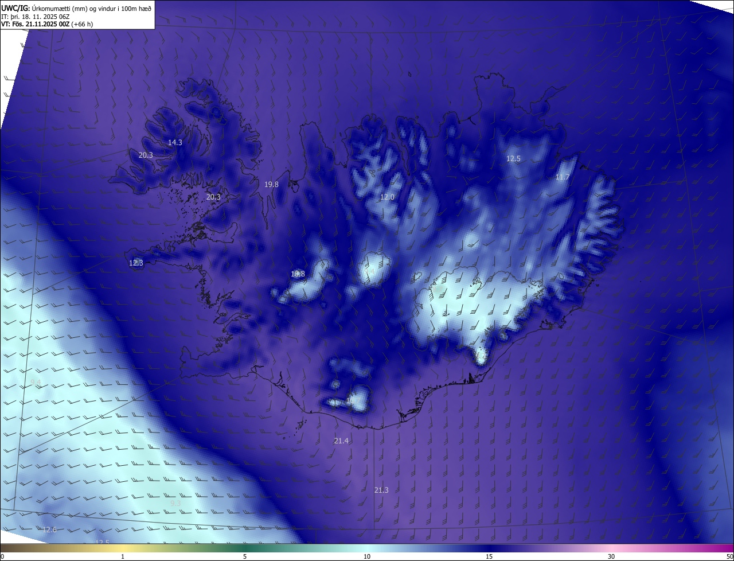Select the 21.4 value label off the south coast
Viewport: 734px width, 561px height.
coord(341,441)
